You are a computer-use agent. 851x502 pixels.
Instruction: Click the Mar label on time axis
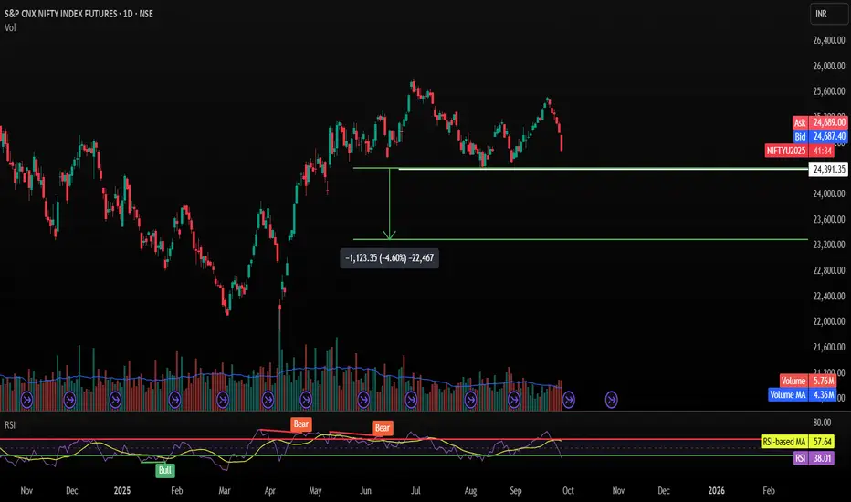(x=224, y=491)
